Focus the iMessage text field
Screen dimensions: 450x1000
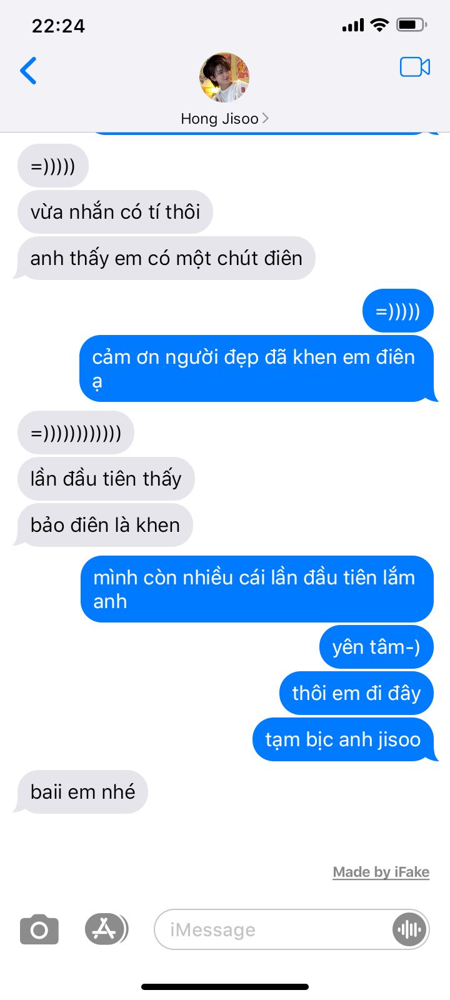coord(292,930)
